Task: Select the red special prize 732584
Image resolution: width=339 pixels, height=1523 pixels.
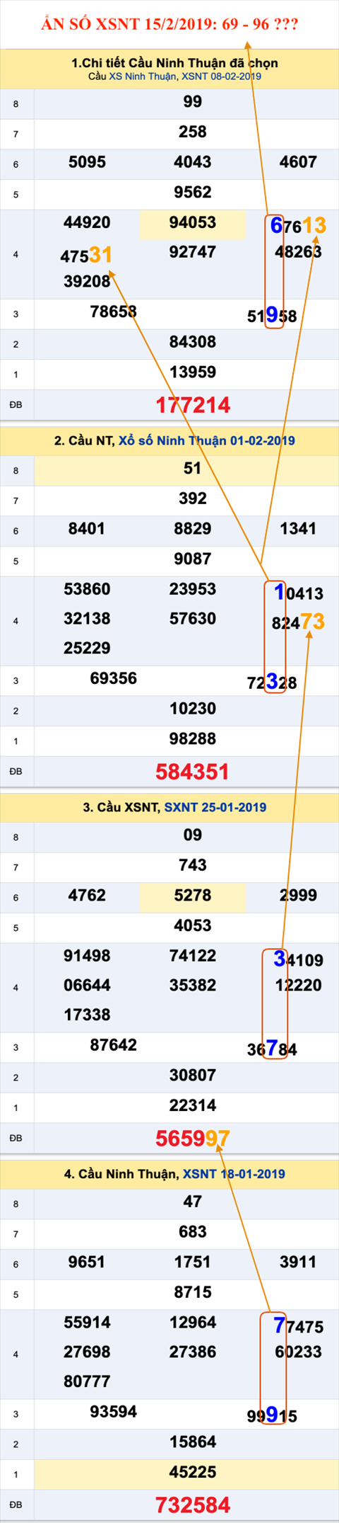Action: pos(193,1505)
